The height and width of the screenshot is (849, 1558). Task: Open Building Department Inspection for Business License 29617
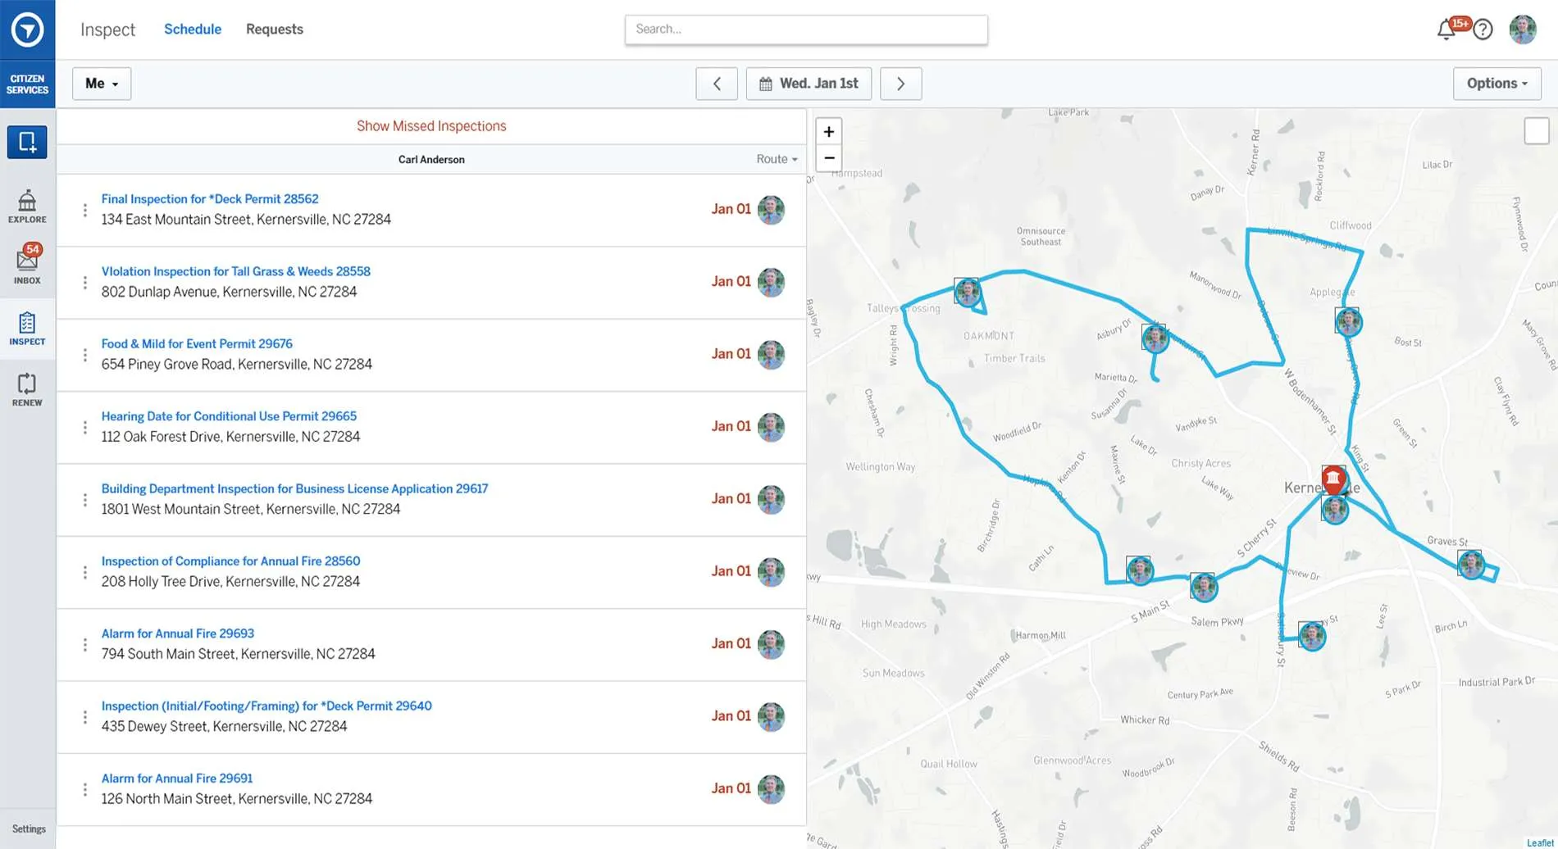(294, 488)
